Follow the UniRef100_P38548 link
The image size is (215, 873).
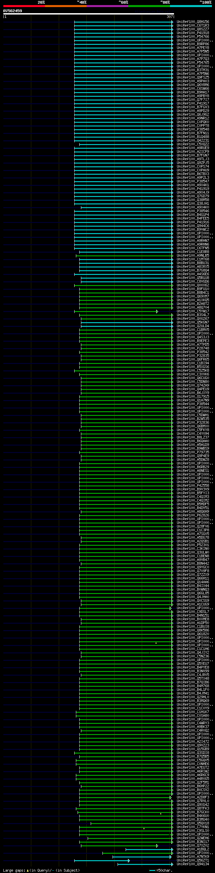pos(193,130)
